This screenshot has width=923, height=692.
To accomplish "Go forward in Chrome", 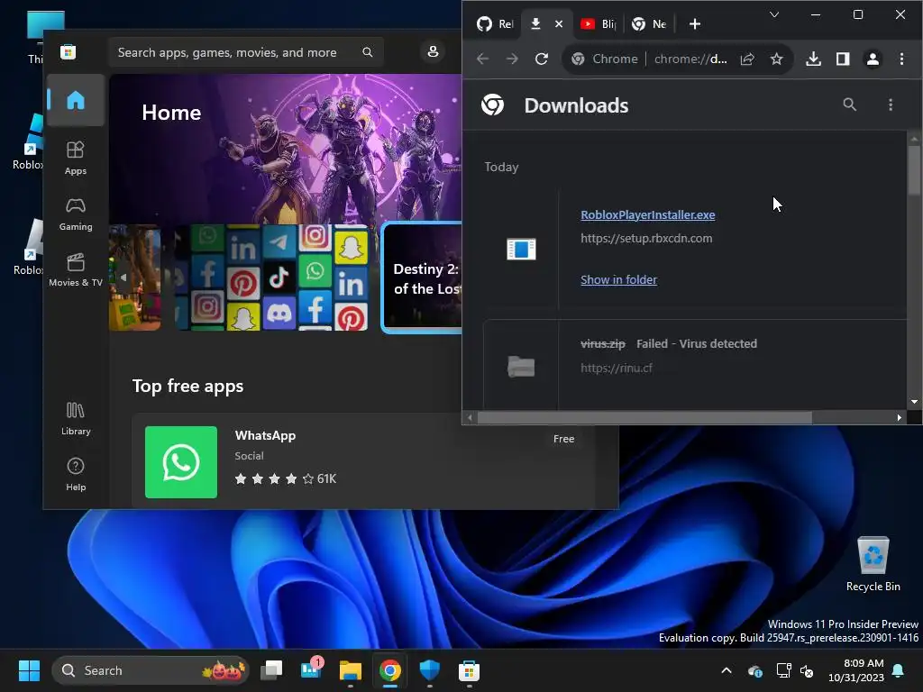I will [512, 59].
